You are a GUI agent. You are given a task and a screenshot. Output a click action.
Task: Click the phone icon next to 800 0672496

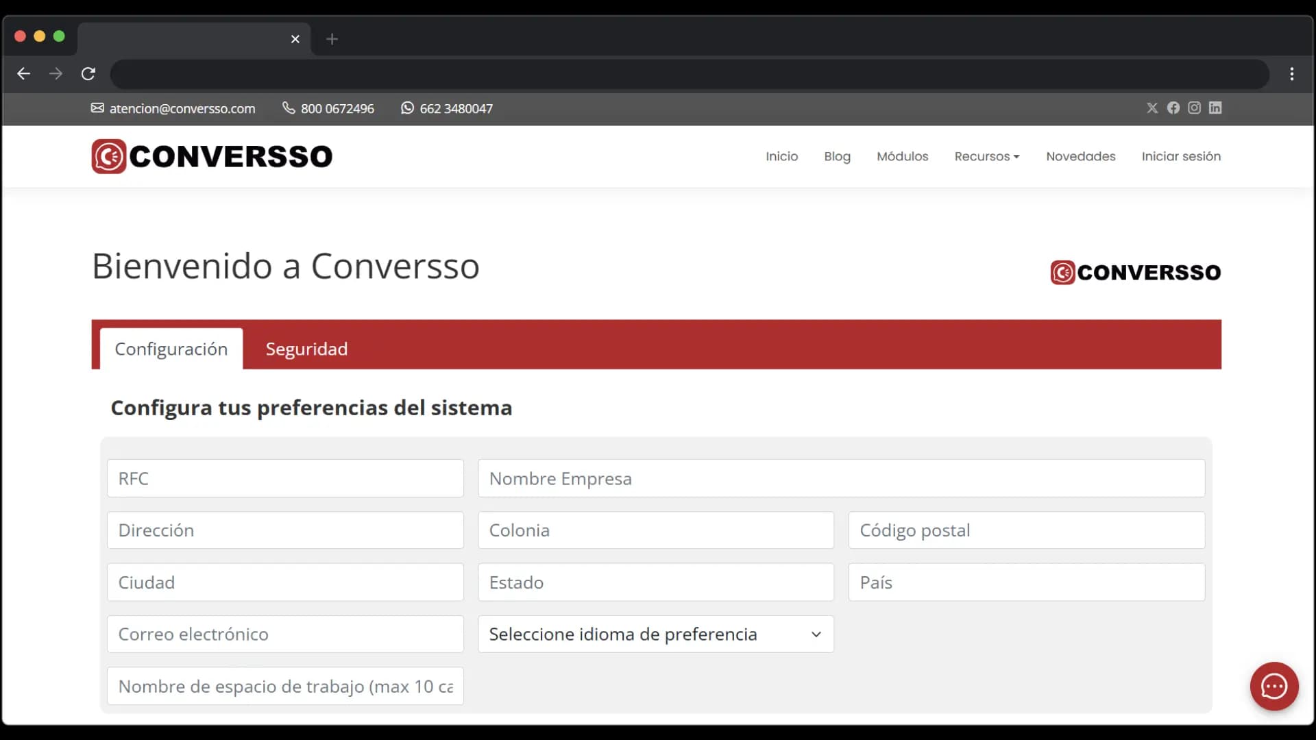pos(289,108)
